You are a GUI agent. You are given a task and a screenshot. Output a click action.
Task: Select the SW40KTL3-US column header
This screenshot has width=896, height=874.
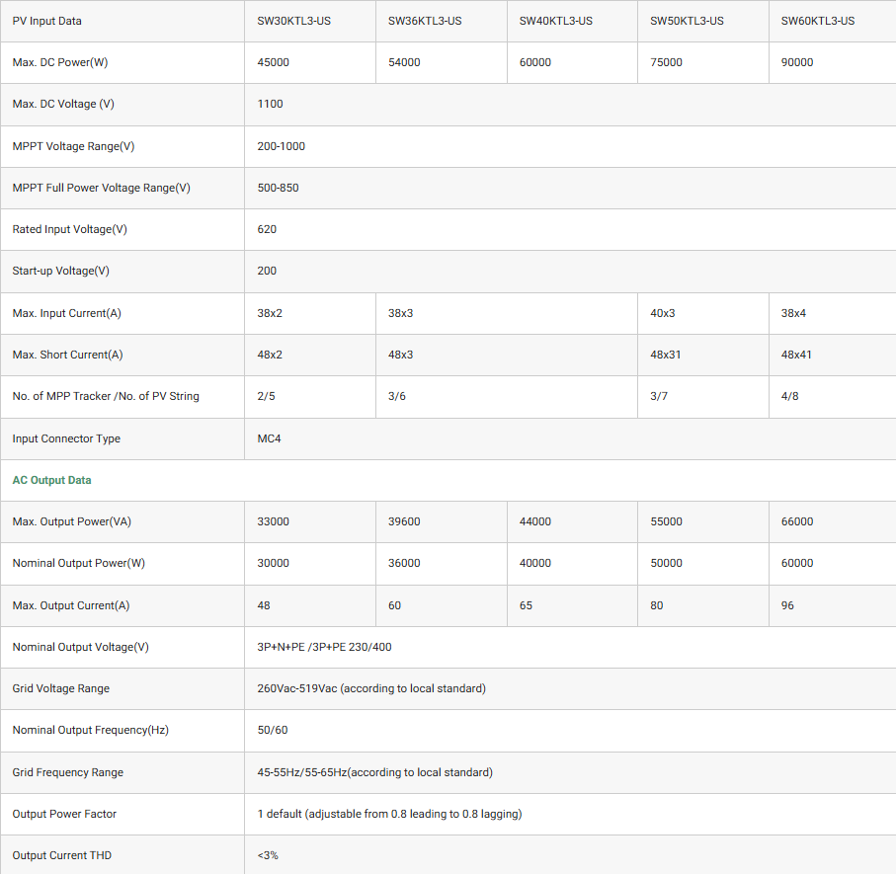point(556,21)
